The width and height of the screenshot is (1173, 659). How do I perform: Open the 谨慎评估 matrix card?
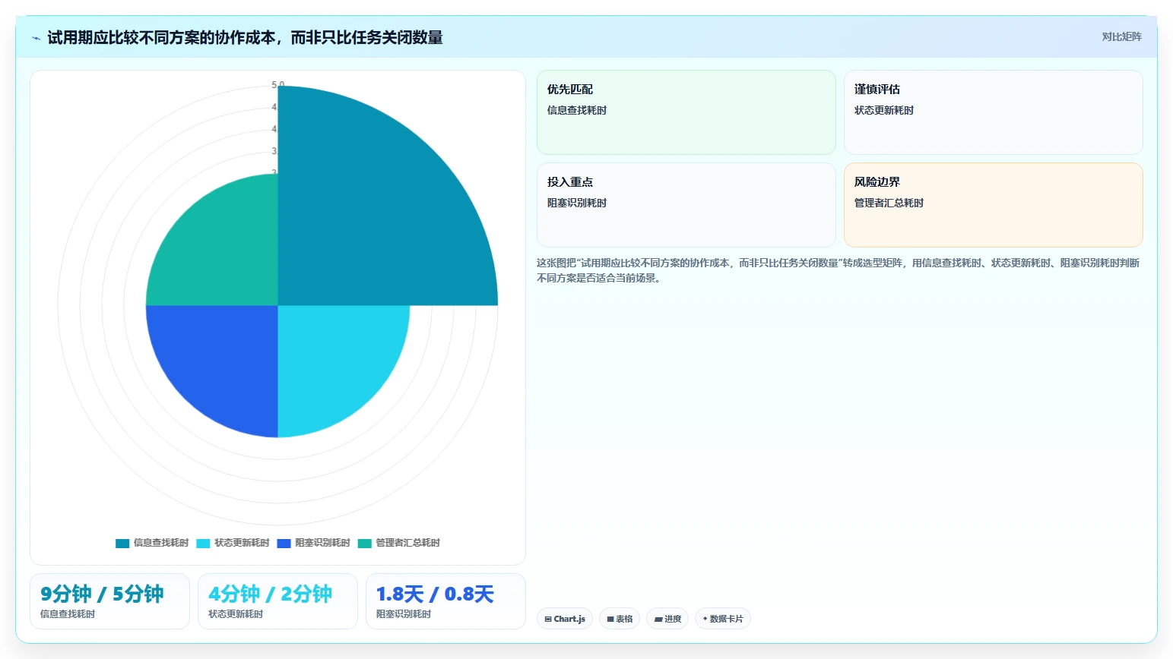(x=993, y=112)
